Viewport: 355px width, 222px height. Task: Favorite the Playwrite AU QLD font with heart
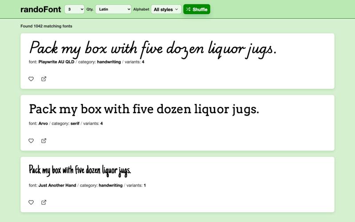[x=31, y=79]
